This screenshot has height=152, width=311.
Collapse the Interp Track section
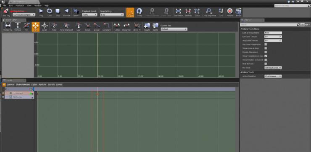(241, 72)
